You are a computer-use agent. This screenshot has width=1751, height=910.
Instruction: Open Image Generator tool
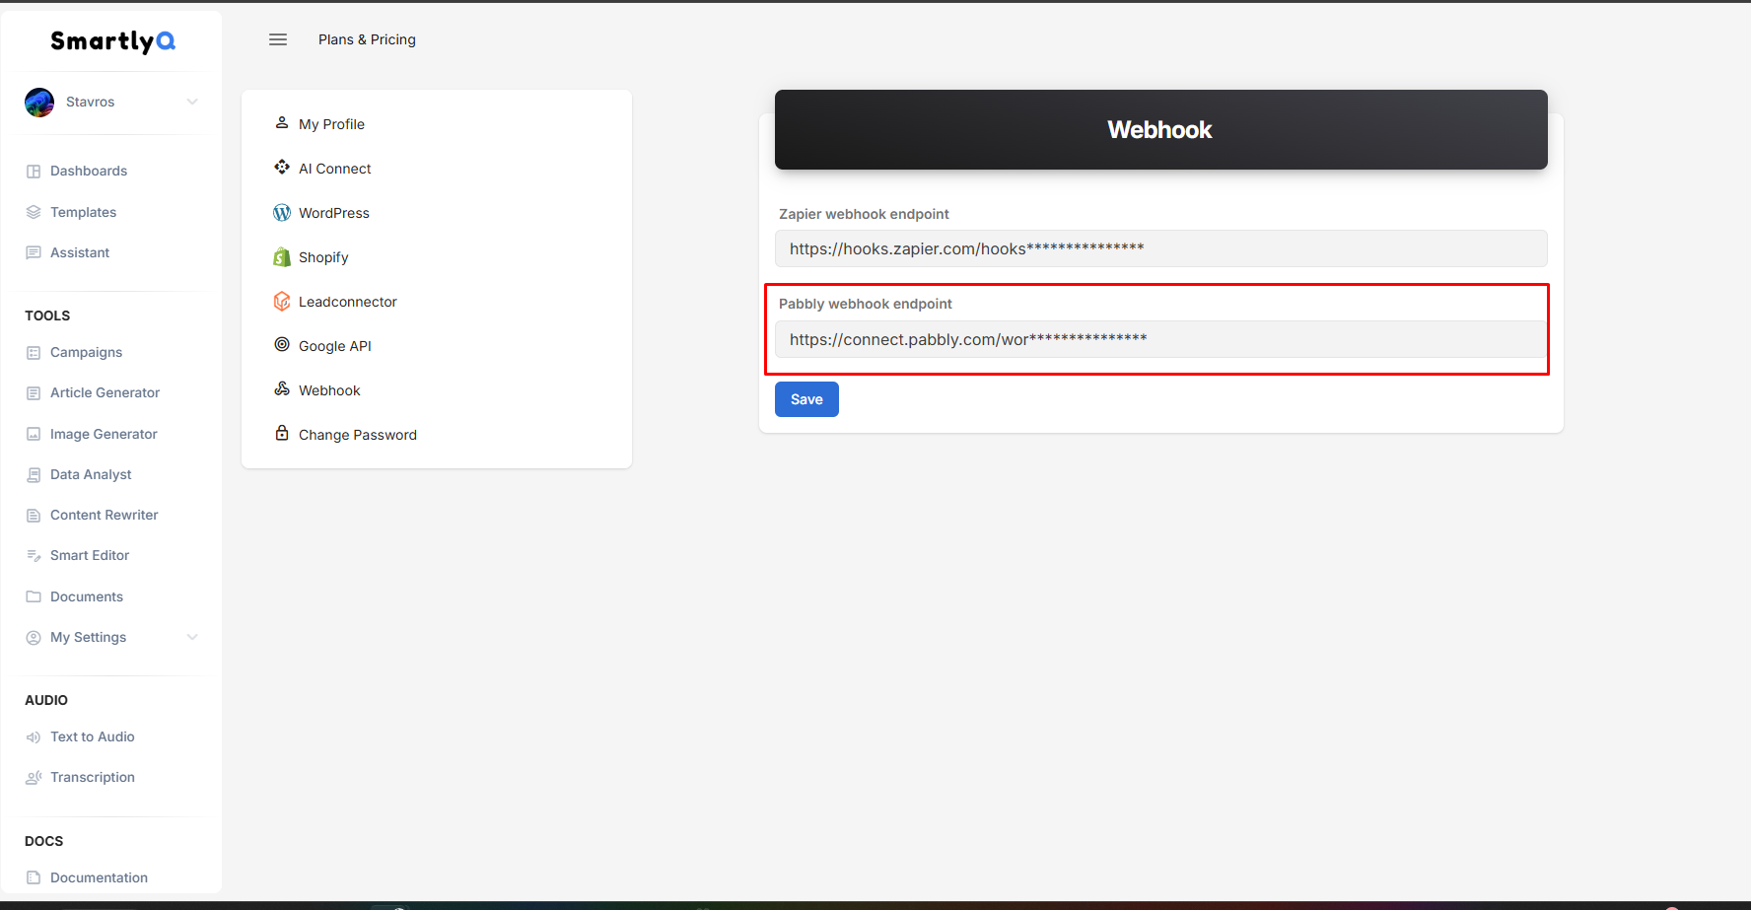[104, 434]
